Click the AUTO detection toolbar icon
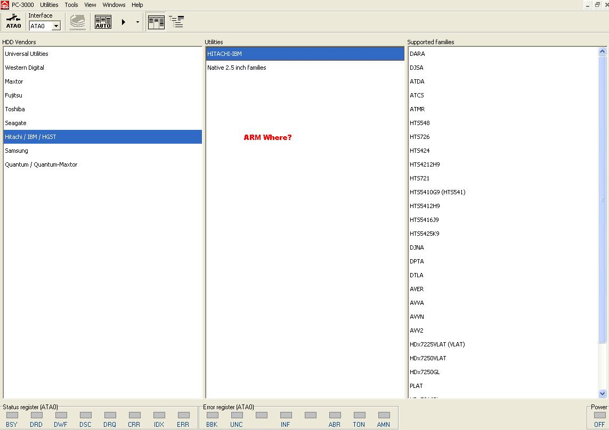 click(103, 22)
